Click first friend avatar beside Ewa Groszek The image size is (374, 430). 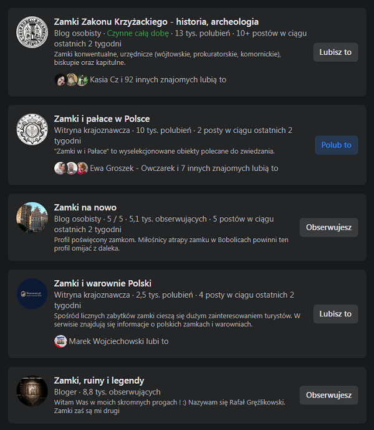pyautogui.click(x=60, y=169)
